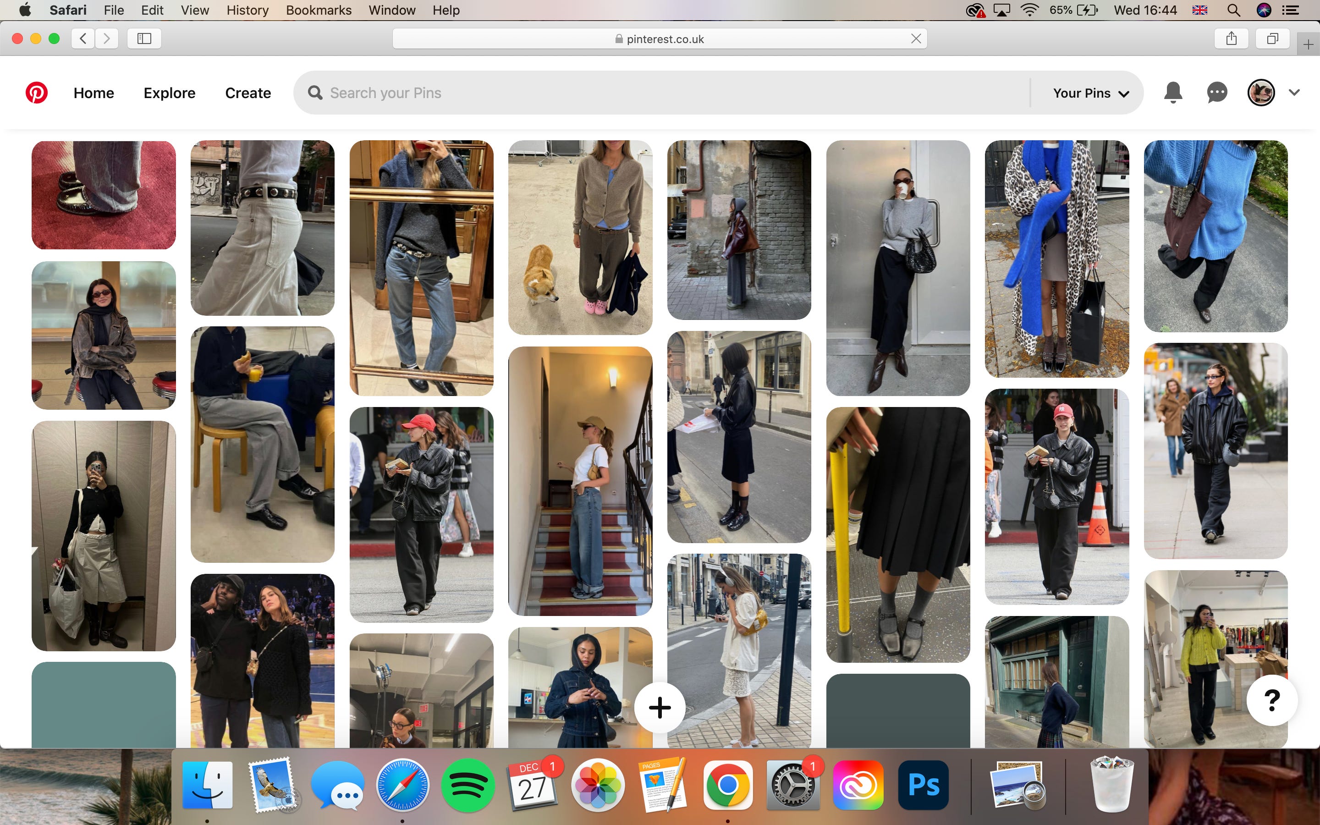This screenshot has width=1320, height=825.
Task: Open the Trash in the Dock
Action: (1111, 785)
